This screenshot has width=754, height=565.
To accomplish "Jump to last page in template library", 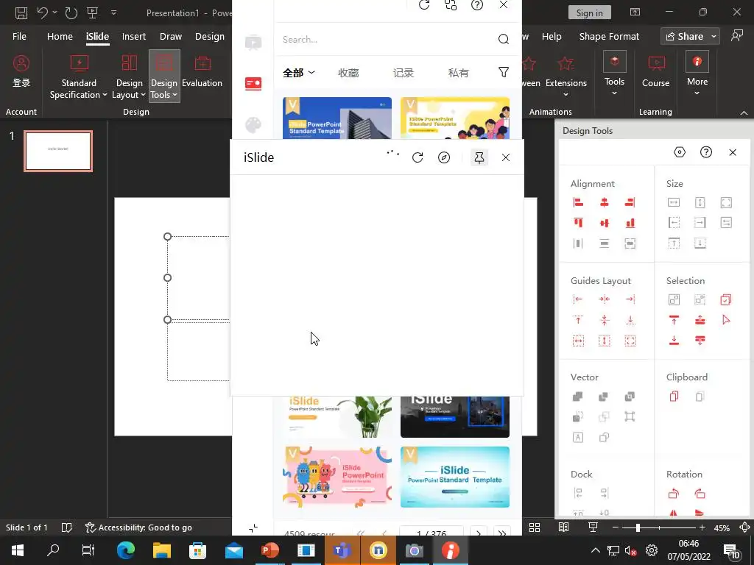I will (501, 533).
